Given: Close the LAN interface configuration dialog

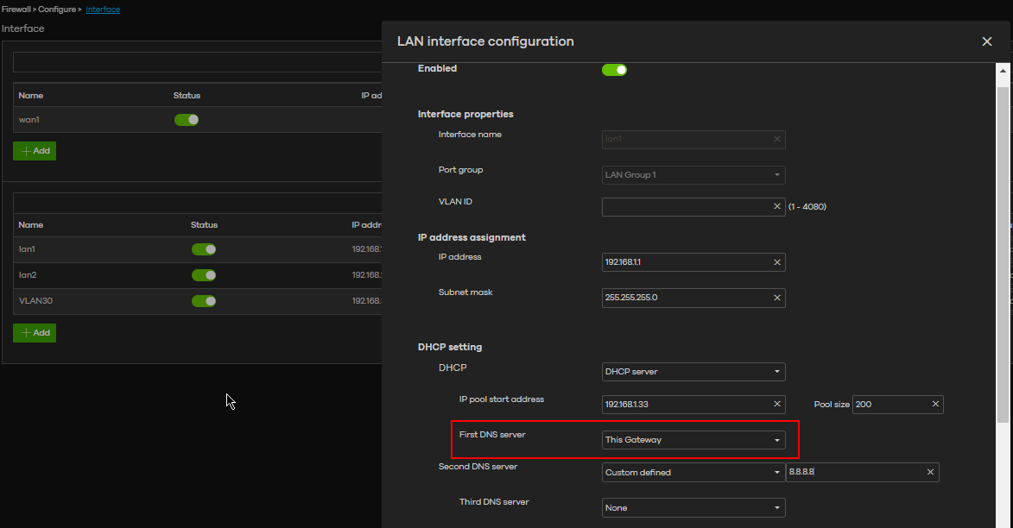Looking at the screenshot, I should click(986, 41).
